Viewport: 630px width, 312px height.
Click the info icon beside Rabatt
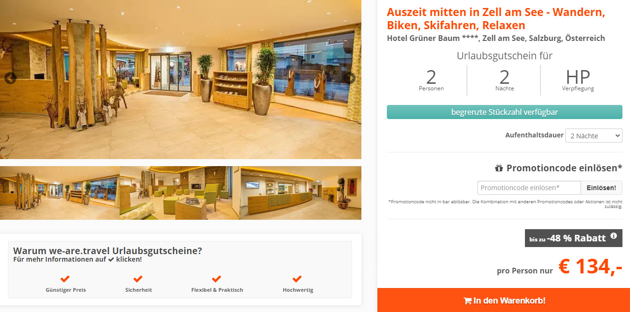click(614, 236)
